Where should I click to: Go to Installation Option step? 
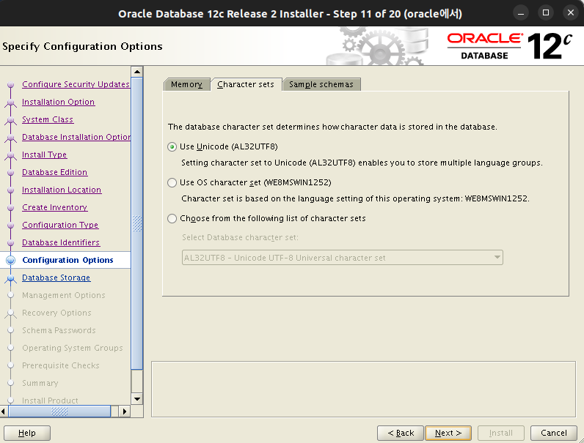(x=58, y=102)
